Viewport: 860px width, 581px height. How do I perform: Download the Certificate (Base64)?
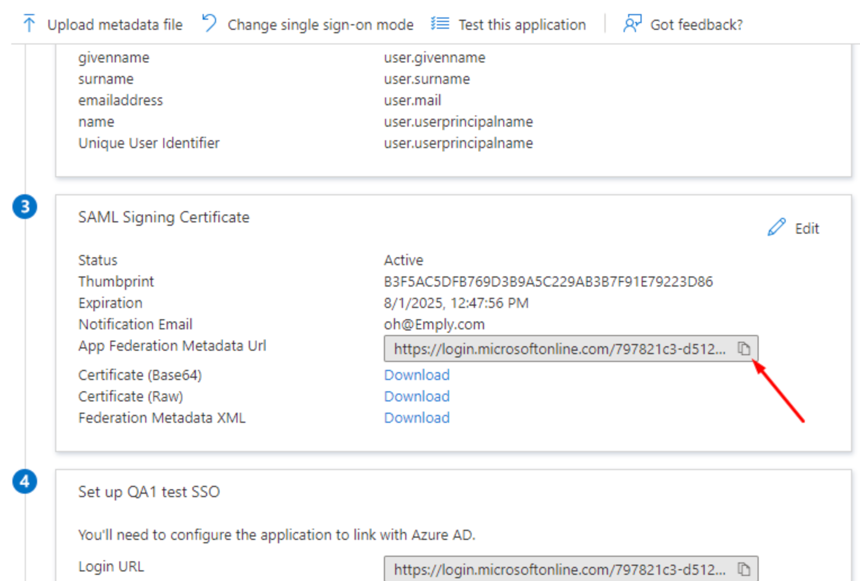416,375
